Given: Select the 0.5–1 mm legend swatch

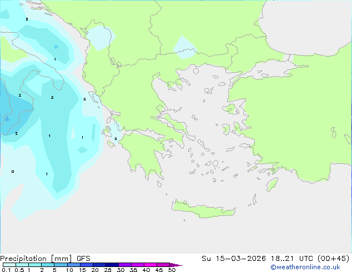Looking at the screenshot, I should [x=22, y=265].
